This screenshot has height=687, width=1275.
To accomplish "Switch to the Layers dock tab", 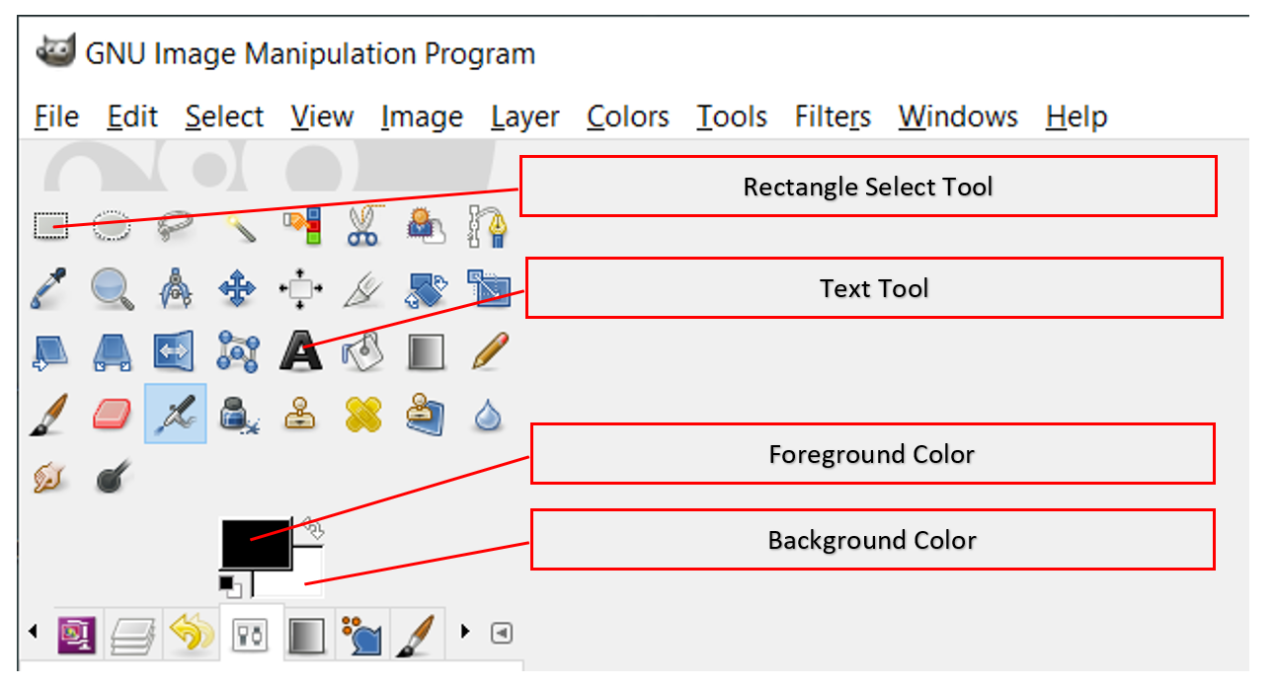I will (x=133, y=635).
